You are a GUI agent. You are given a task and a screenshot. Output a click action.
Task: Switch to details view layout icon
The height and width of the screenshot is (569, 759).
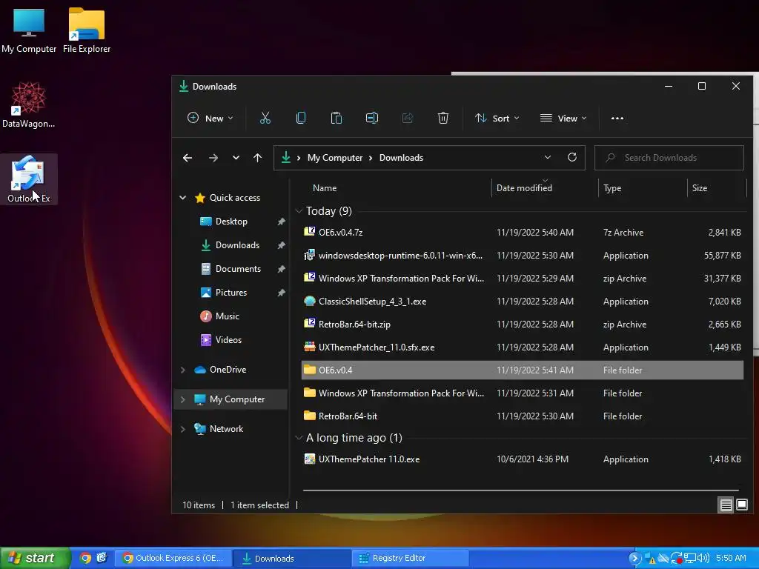point(726,505)
